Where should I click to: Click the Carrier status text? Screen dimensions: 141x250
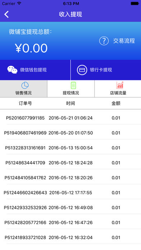coord(9,4)
